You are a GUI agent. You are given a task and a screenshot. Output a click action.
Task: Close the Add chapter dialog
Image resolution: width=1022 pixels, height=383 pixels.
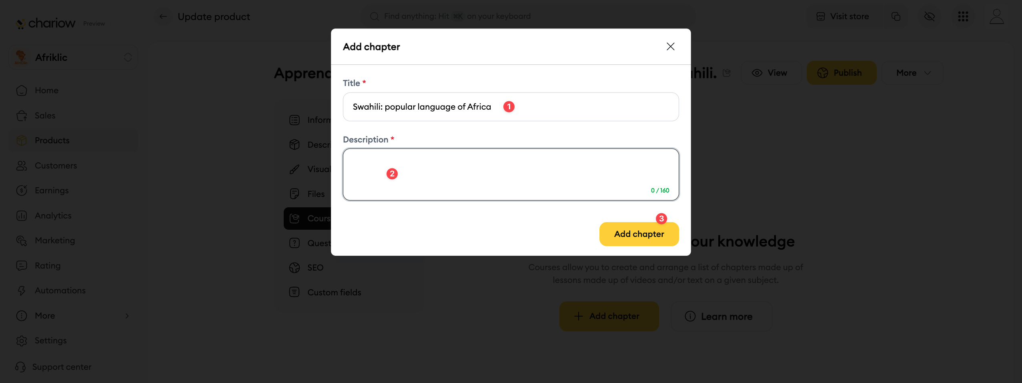coord(670,46)
